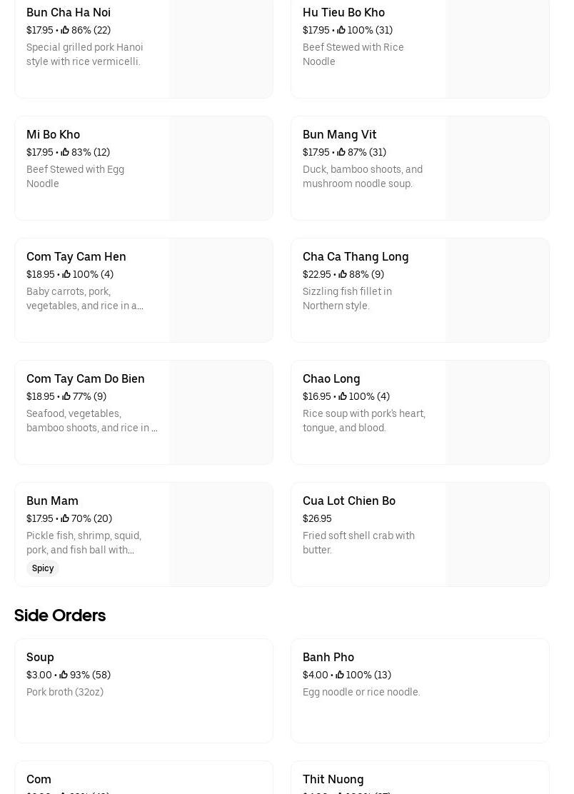Click the Chao Long photo area
Image resolution: width=574 pixels, height=794 pixels.
[x=497, y=413]
